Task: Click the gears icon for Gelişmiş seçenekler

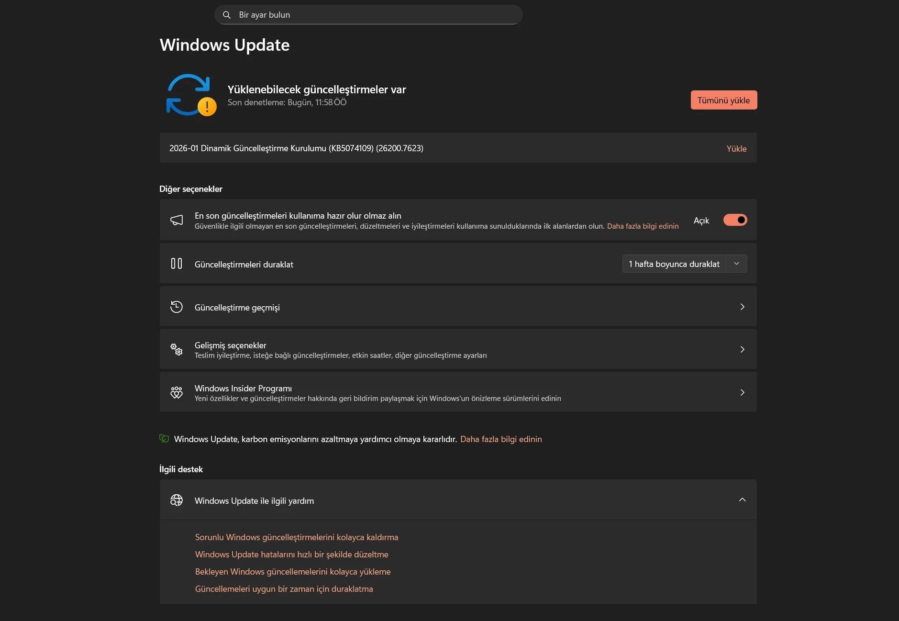Action: 177,349
